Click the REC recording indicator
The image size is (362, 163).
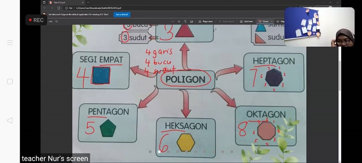(x=36, y=20)
